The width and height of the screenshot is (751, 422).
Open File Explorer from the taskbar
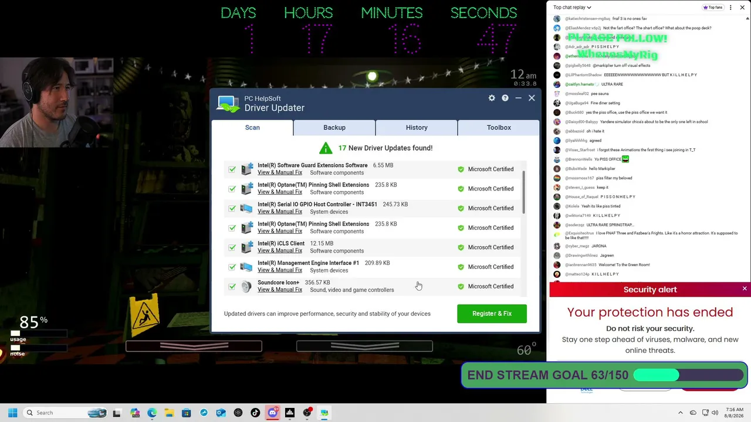click(169, 413)
